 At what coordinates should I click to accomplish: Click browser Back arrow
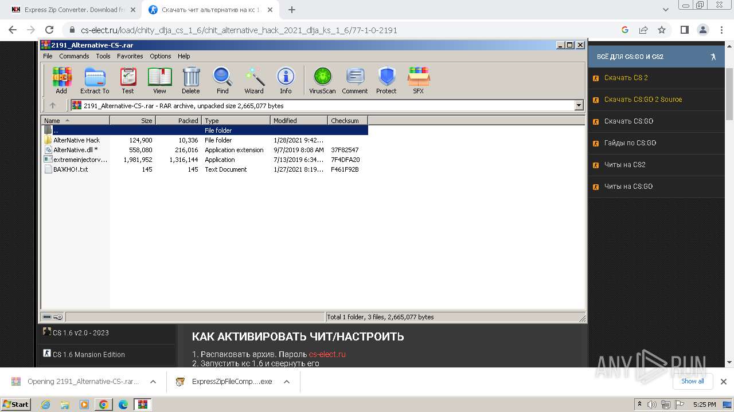click(13, 30)
